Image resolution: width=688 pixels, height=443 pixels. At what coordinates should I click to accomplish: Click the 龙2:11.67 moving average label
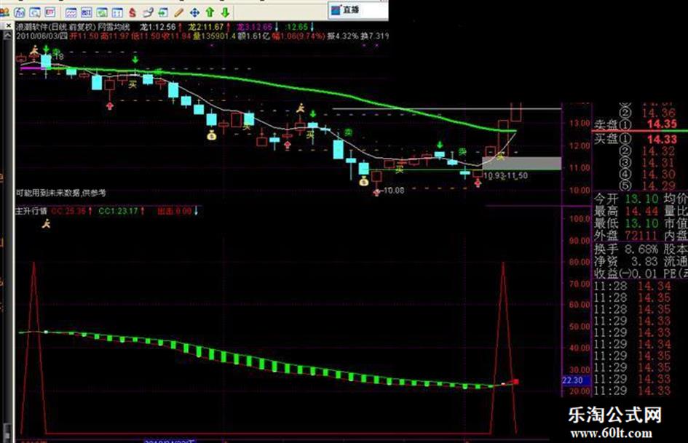pos(206,27)
